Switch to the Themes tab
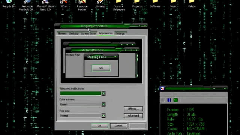This screenshot has height=135, width=240. tap(62, 33)
